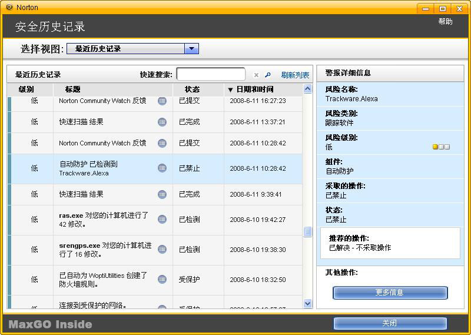The height and width of the screenshot is (335, 471).
Task: Open details icon for srengps.exe row
Action: coord(162,250)
